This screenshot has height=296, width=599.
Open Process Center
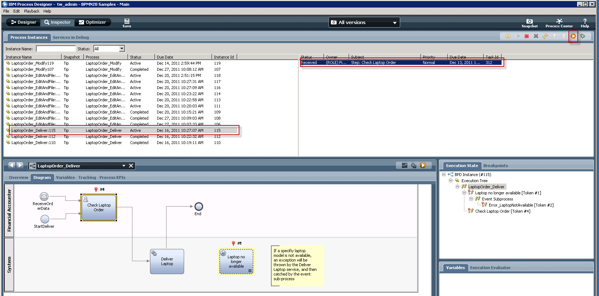pos(559,23)
